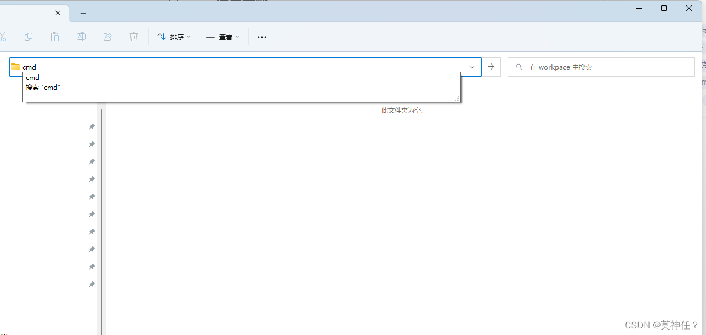Unpin the topmost quick access item
706x335 pixels.
[92, 126]
